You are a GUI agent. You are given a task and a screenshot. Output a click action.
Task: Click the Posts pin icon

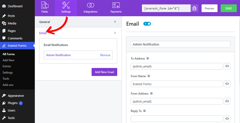[4, 16]
